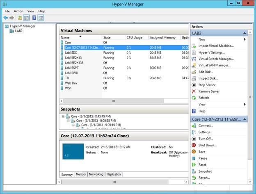Select the Lab15DC virtual machine row
The width and height of the screenshot is (256, 194).
pos(124,52)
